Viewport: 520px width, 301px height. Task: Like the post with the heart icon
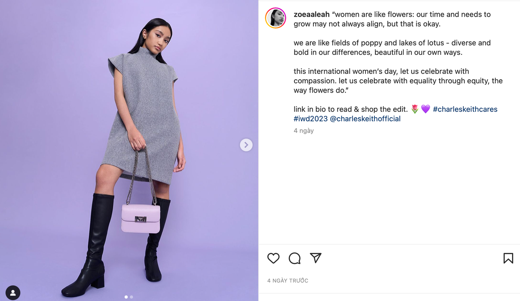point(273,258)
